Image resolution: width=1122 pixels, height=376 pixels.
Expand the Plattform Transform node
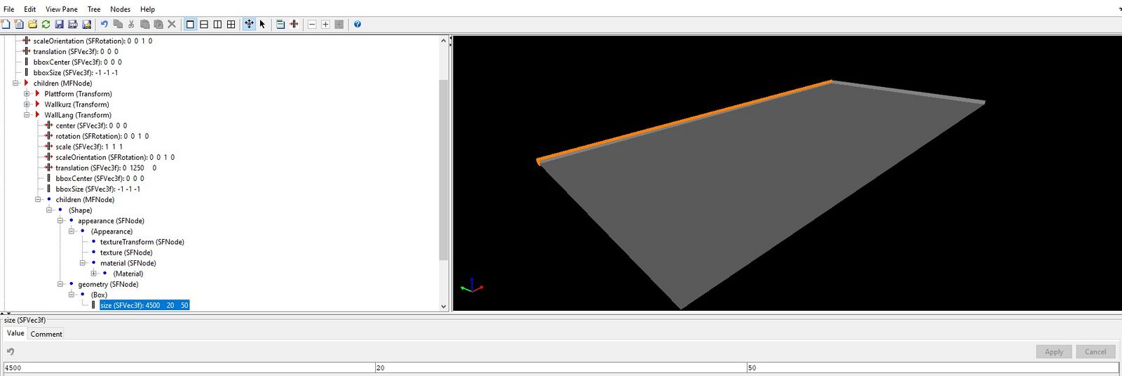pyautogui.click(x=27, y=94)
